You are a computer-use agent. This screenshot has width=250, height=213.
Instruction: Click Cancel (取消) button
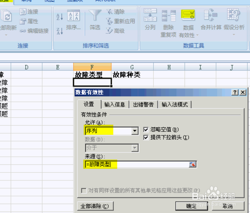pos(228,206)
